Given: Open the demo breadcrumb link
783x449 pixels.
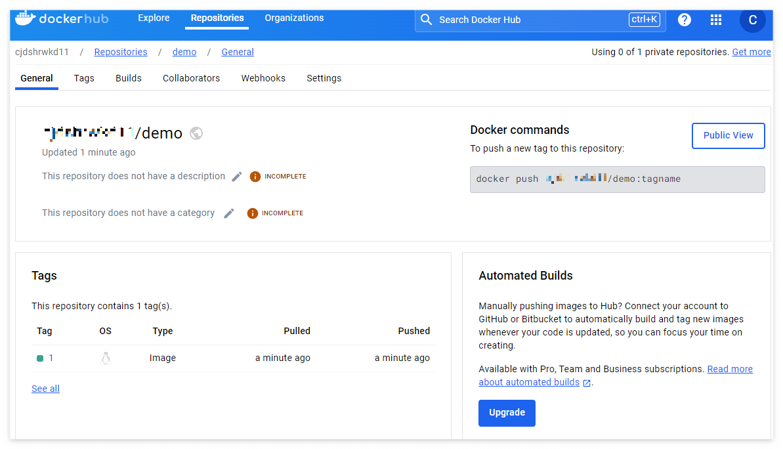Looking at the screenshot, I should (x=184, y=52).
